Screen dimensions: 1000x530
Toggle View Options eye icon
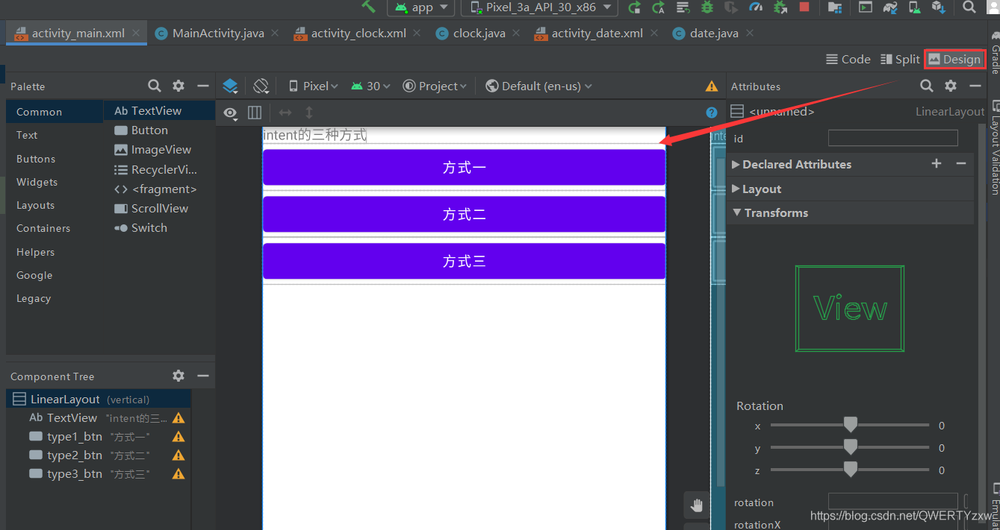pos(231,113)
